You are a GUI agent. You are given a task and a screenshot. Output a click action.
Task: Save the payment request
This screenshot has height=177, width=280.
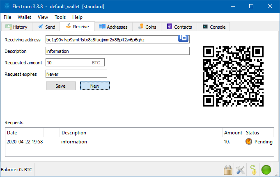(61, 86)
